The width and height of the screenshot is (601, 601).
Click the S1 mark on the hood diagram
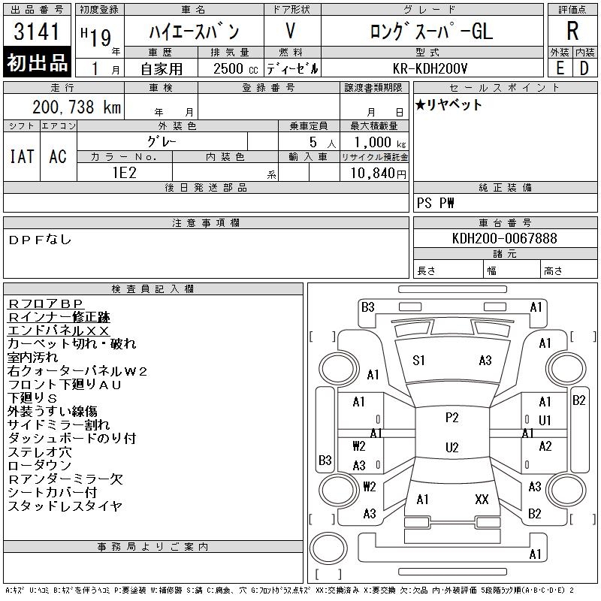tap(418, 361)
